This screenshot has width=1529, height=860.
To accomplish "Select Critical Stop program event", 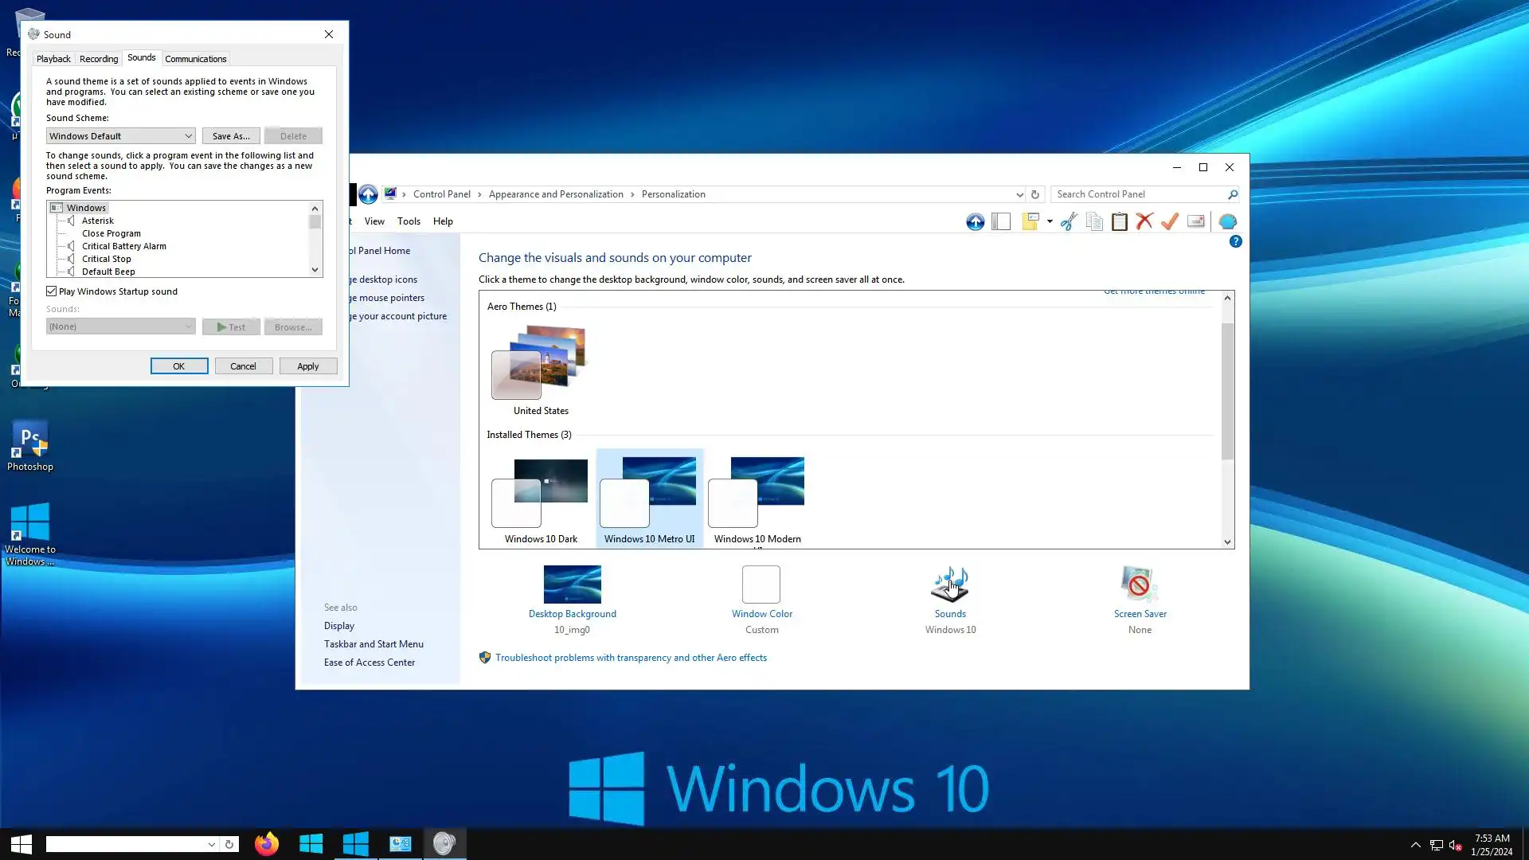I will [107, 259].
